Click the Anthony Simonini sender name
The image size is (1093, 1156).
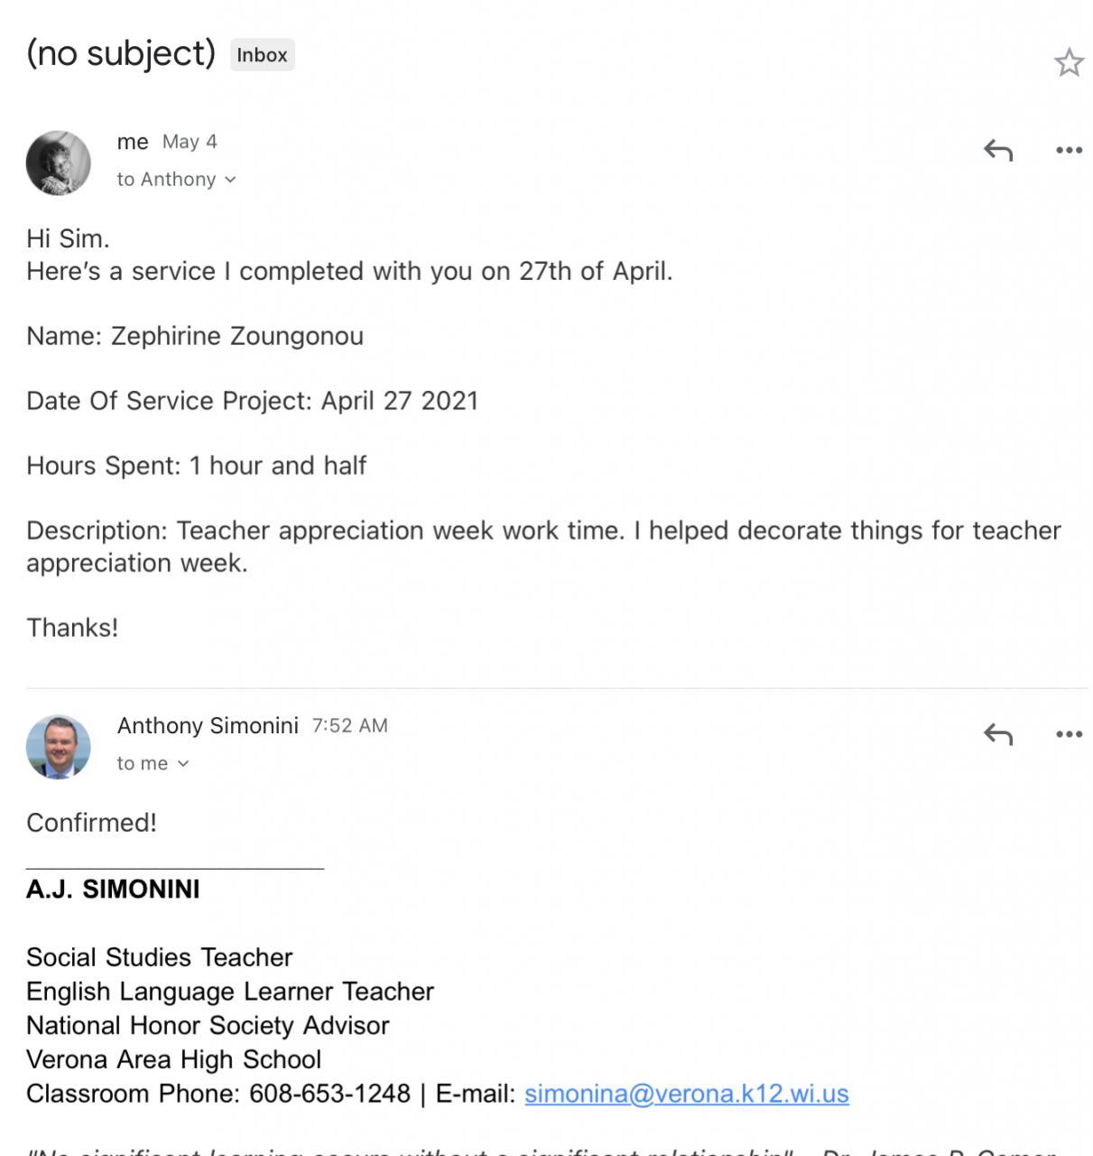pyautogui.click(x=208, y=726)
